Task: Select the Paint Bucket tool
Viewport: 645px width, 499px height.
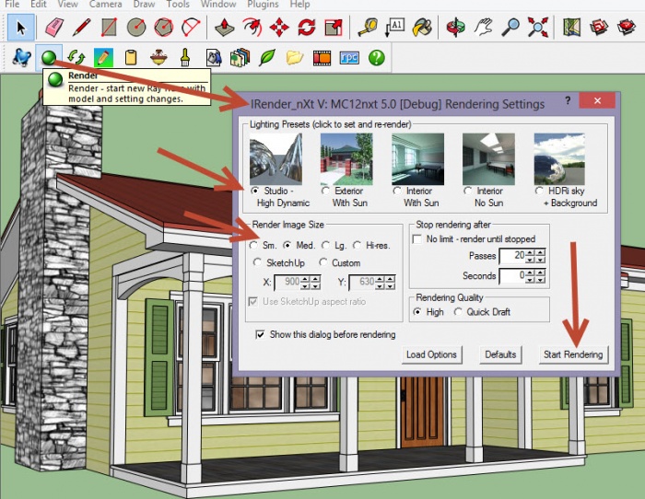Action: pyautogui.click(x=422, y=28)
